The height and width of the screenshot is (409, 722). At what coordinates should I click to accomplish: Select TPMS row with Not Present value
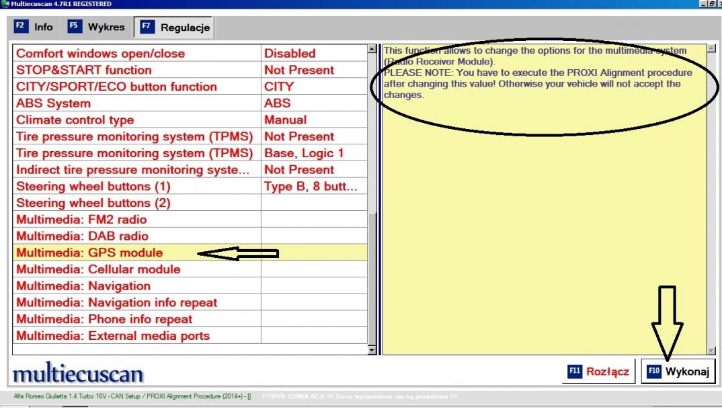(190, 136)
